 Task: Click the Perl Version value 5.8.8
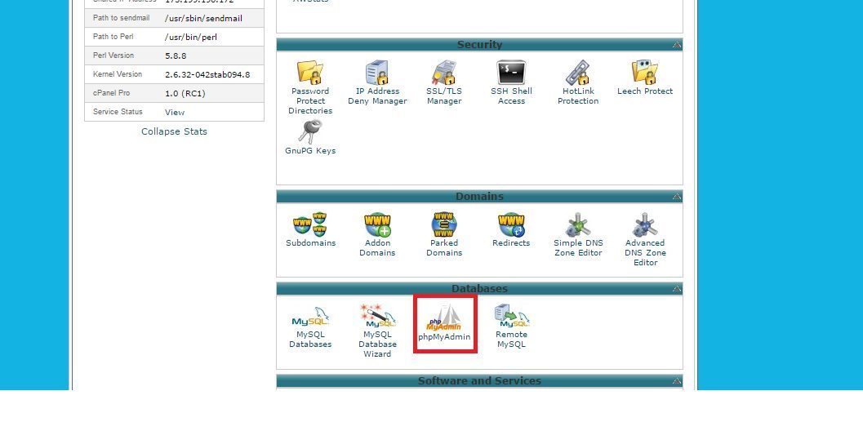176,56
